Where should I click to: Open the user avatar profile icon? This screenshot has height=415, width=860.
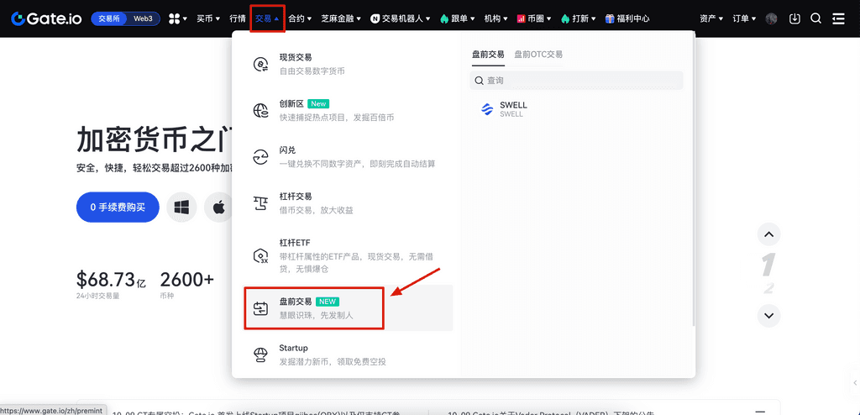click(772, 18)
